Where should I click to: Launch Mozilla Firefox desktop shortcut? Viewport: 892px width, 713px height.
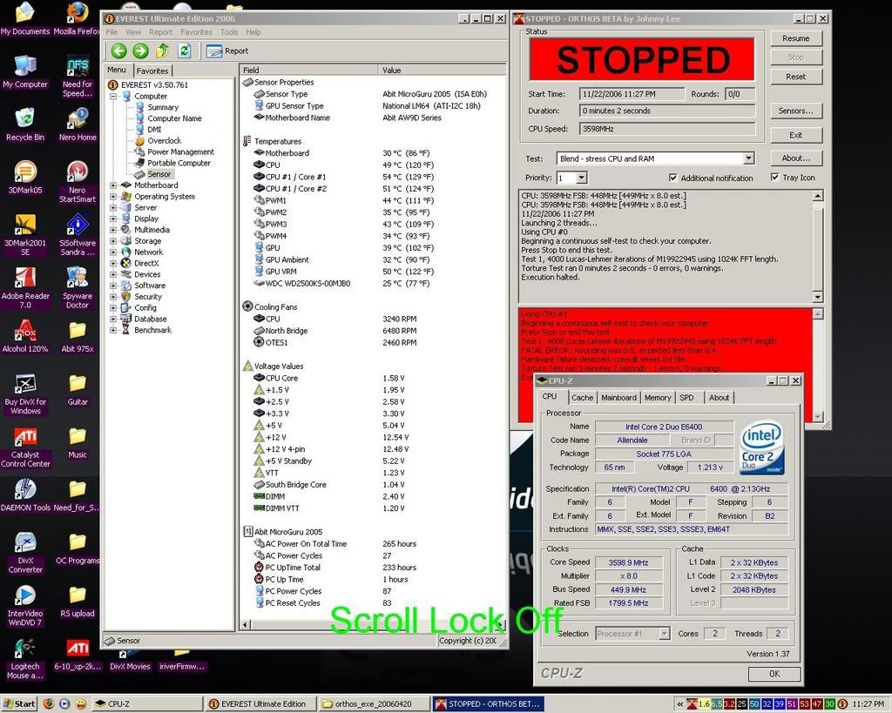click(78, 19)
